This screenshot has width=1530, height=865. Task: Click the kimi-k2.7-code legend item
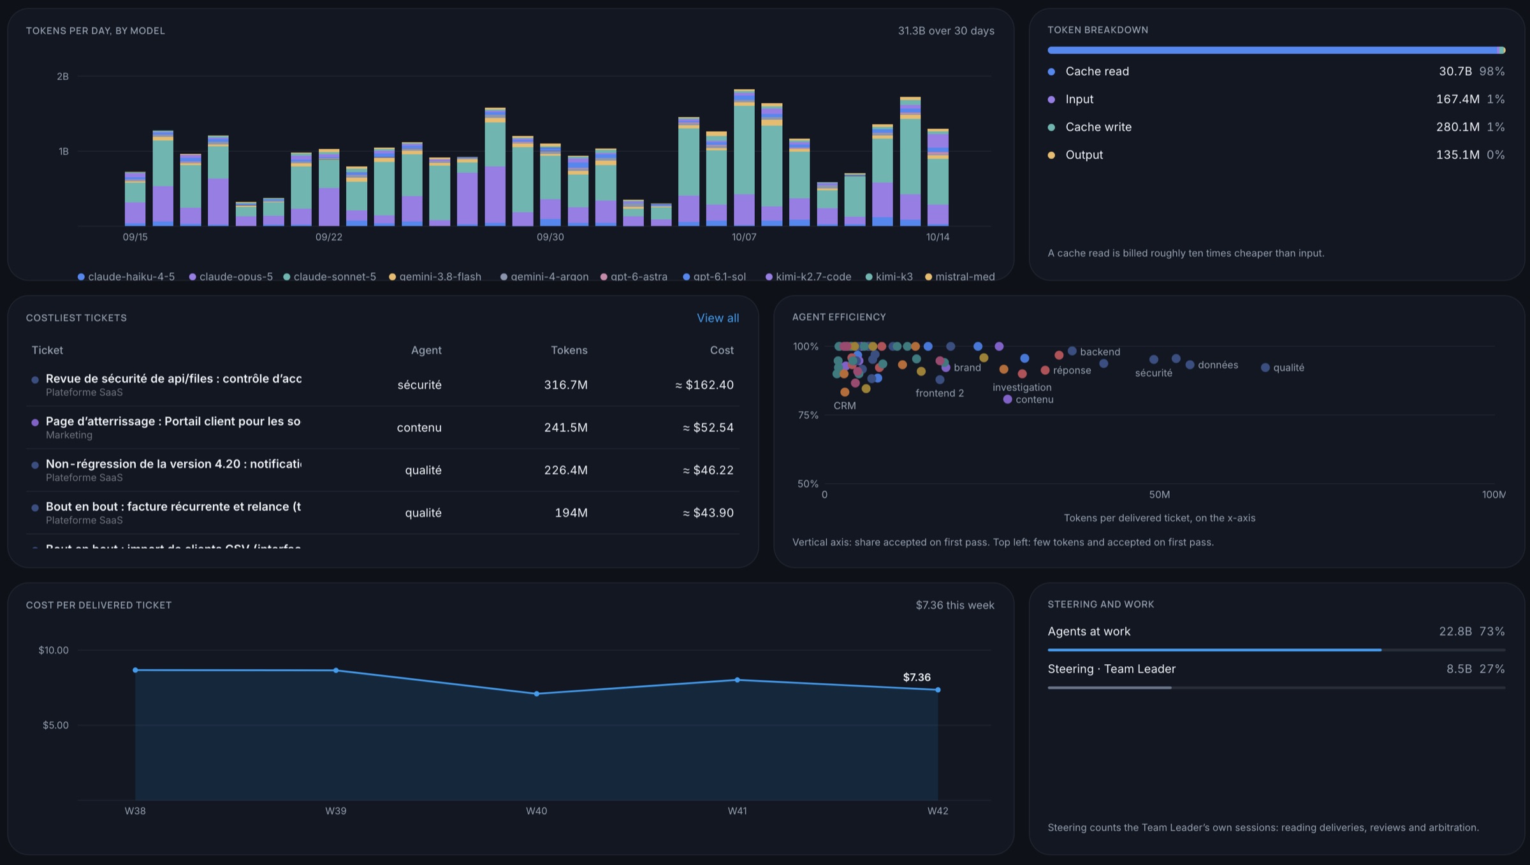click(808, 277)
